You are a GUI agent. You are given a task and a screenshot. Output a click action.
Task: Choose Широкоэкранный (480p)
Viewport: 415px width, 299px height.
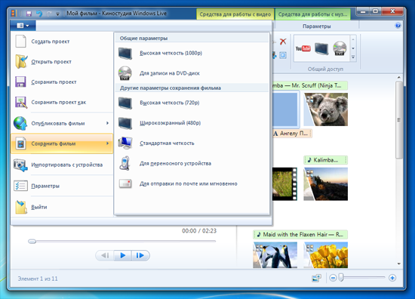coord(192,123)
